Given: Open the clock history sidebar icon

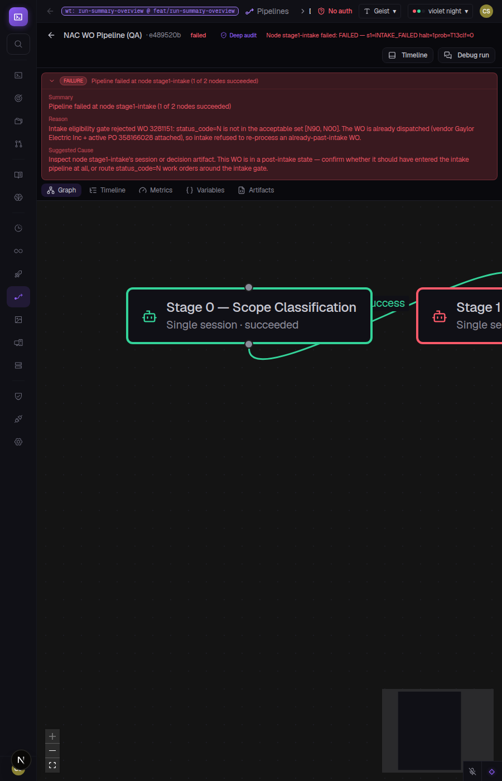Looking at the screenshot, I should click(18, 228).
